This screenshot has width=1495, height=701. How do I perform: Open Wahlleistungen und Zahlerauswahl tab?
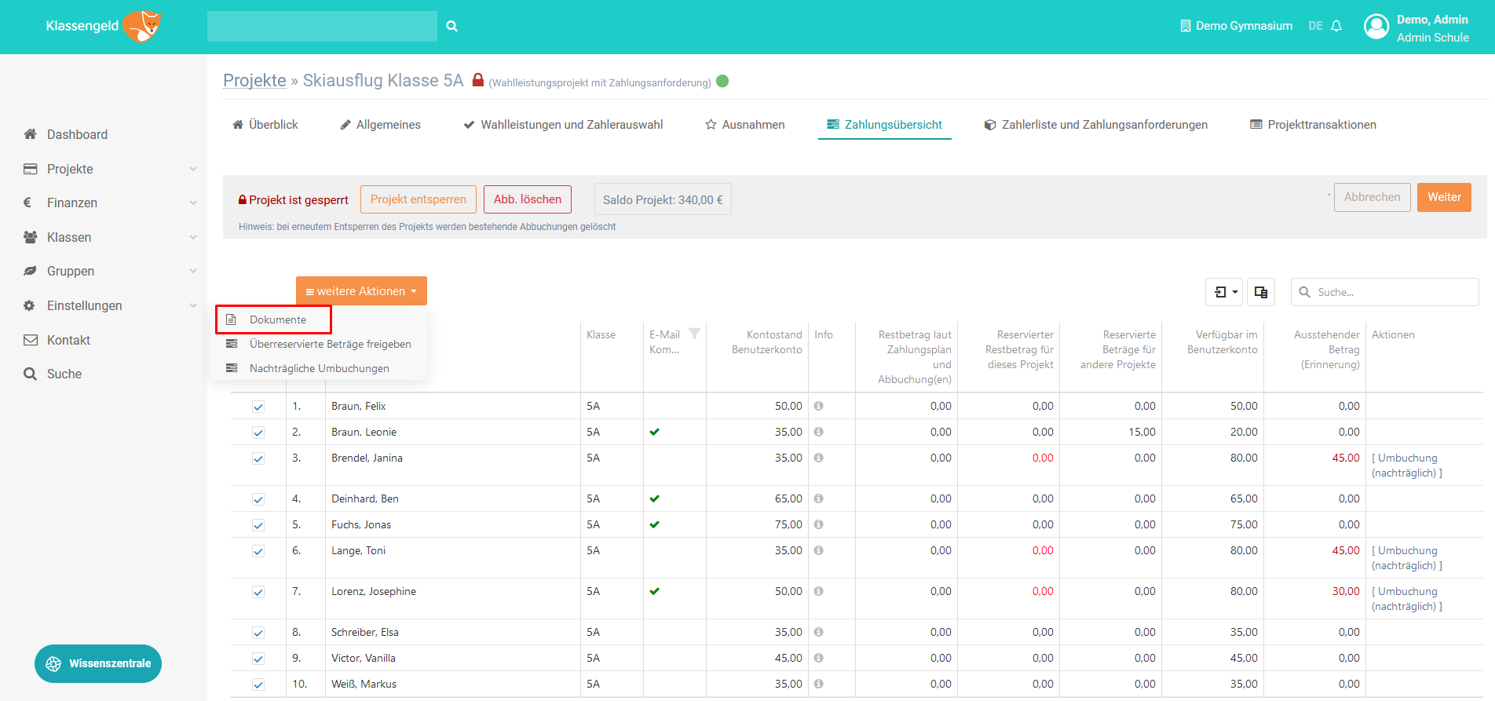pos(564,125)
